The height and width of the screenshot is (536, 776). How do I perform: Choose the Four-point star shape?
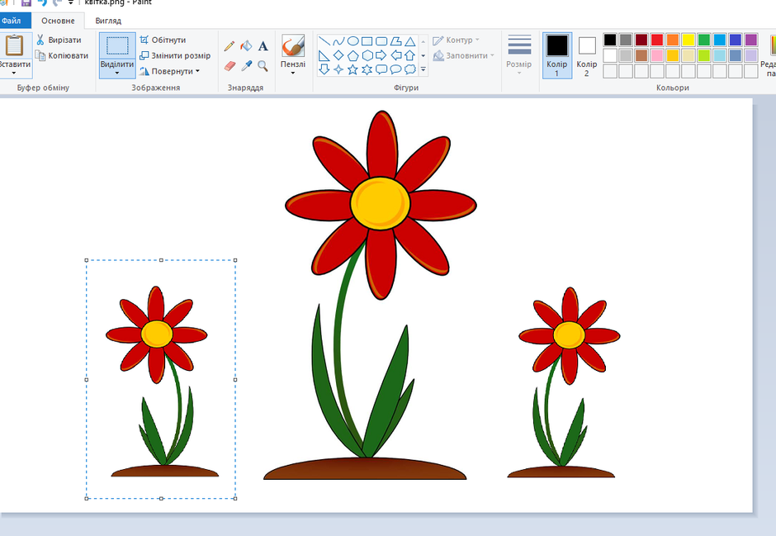pyautogui.click(x=338, y=69)
